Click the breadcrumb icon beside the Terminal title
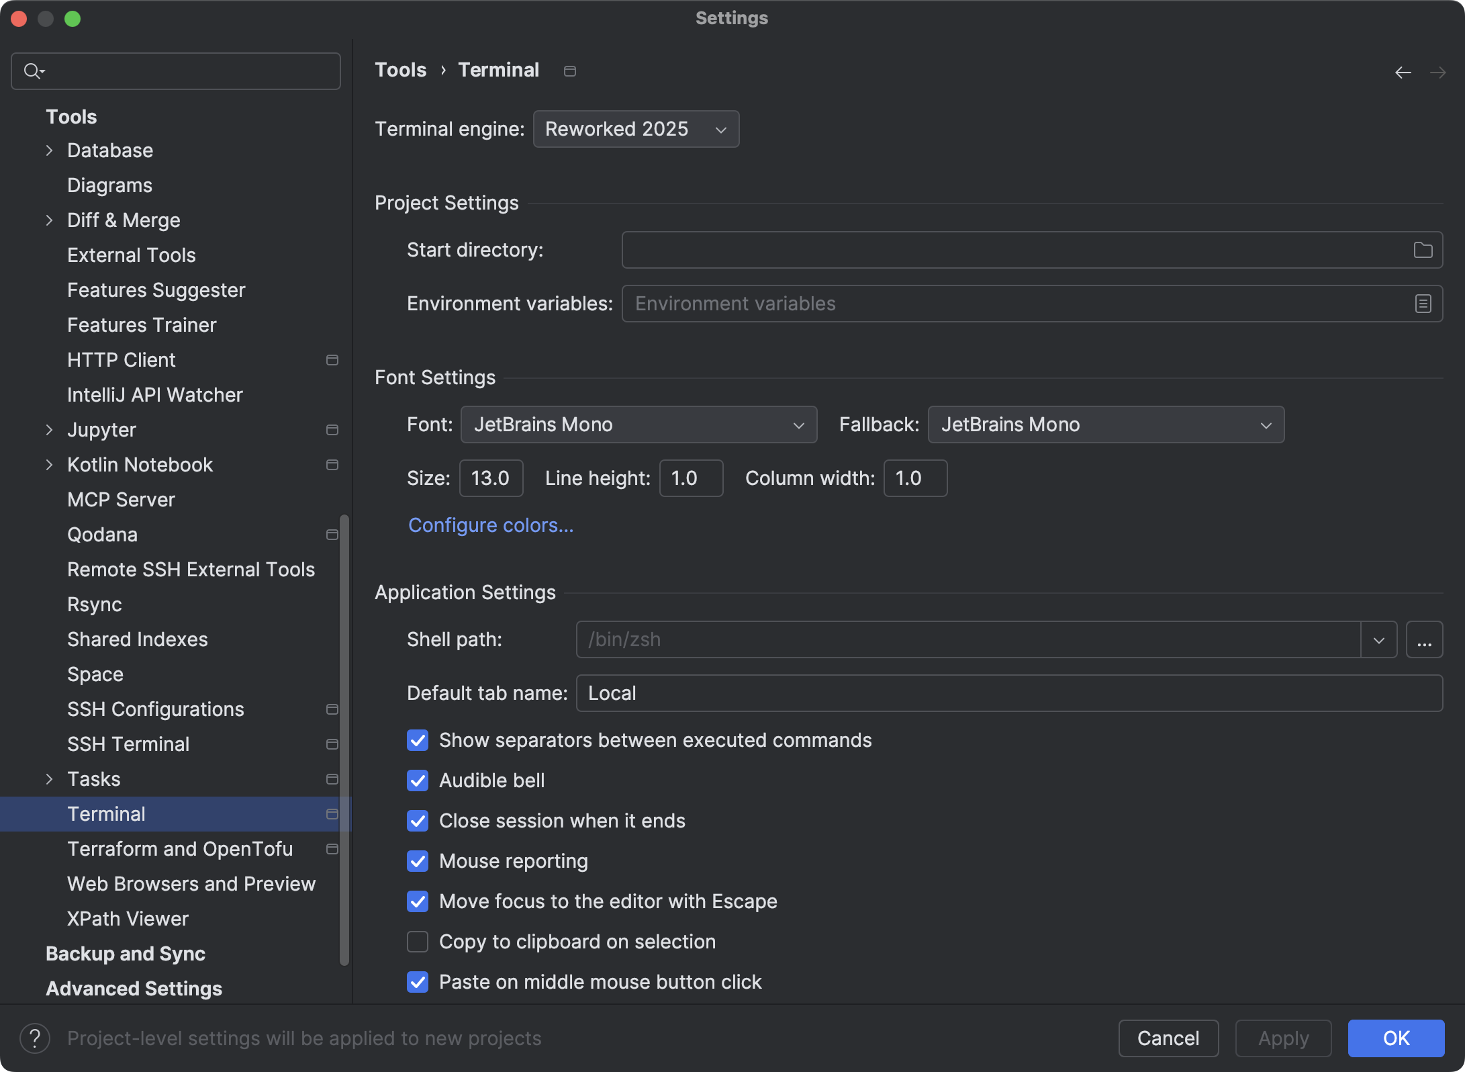This screenshot has height=1072, width=1465. point(570,71)
